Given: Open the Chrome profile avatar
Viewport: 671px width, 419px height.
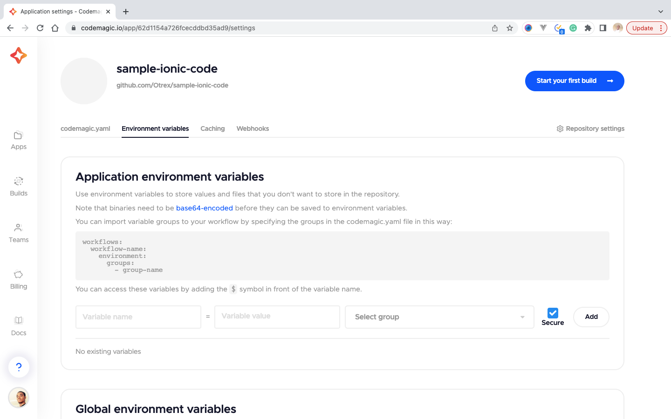Looking at the screenshot, I should pyautogui.click(x=618, y=28).
